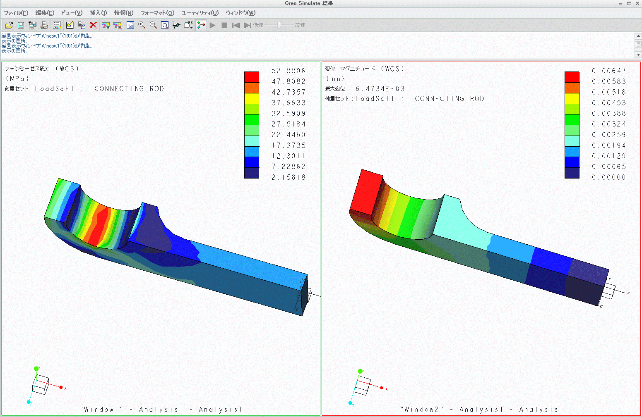Open the 挿入(I) menu
The image size is (642, 417).
[x=99, y=13]
